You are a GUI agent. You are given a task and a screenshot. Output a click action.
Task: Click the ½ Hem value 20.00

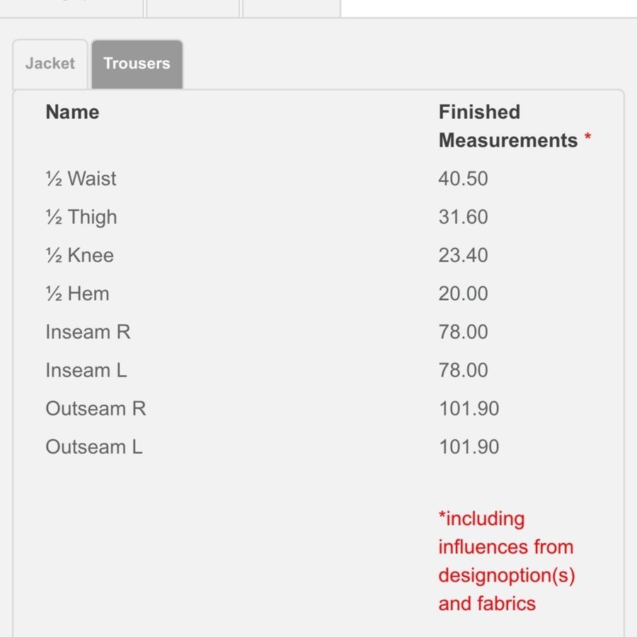pyautogui.click(x=463, y=294)
